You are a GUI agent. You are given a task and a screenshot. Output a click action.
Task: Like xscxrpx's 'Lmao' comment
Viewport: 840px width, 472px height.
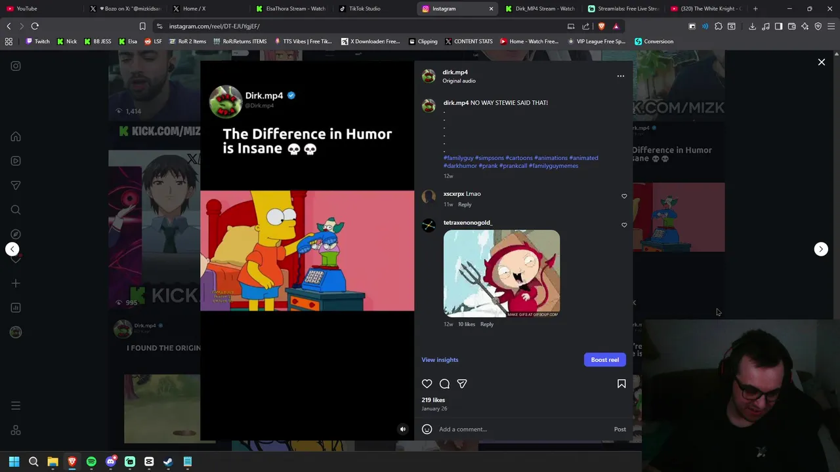click(624, 196)
